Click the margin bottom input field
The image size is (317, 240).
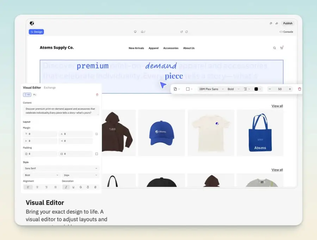click(x=76, y=134)
